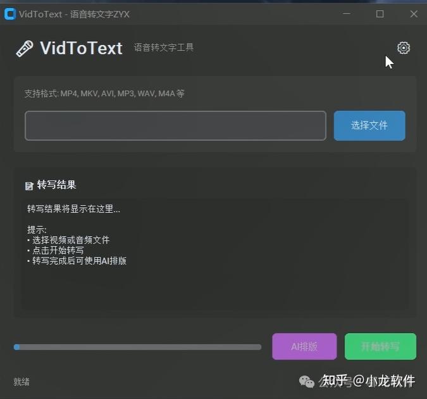The height and width of the screenshot is (399, 427).
Task: Click the green 开始转写 button
Action: 380,346
